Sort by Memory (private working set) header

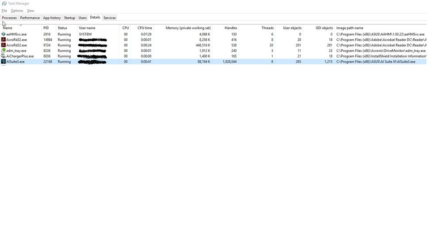pyautogui.click(x=188, y=28)
